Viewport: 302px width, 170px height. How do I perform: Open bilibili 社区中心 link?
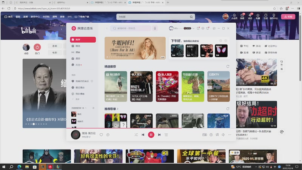coord(271,46)
